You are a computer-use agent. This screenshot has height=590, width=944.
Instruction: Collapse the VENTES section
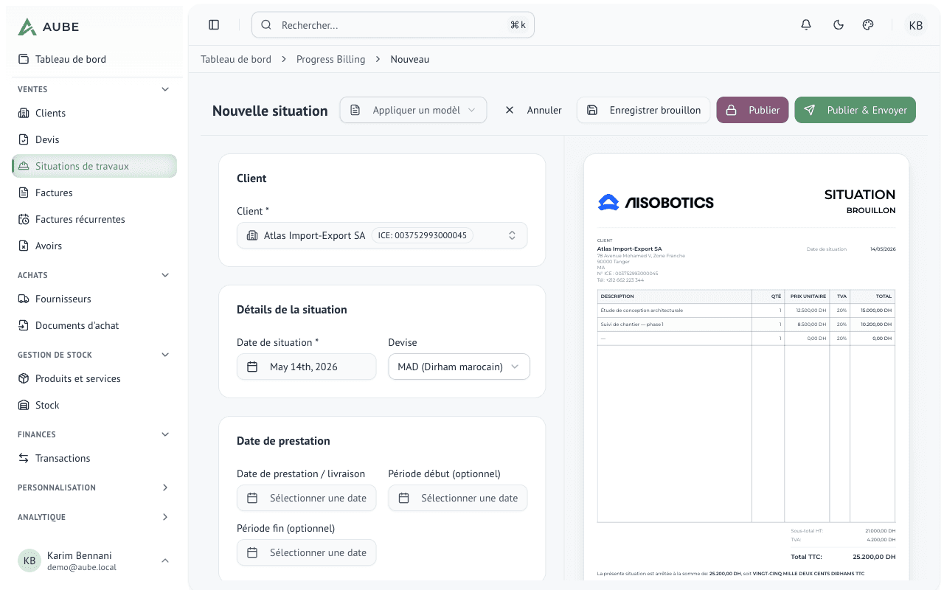pyautogui.click(x=165, y=89)
